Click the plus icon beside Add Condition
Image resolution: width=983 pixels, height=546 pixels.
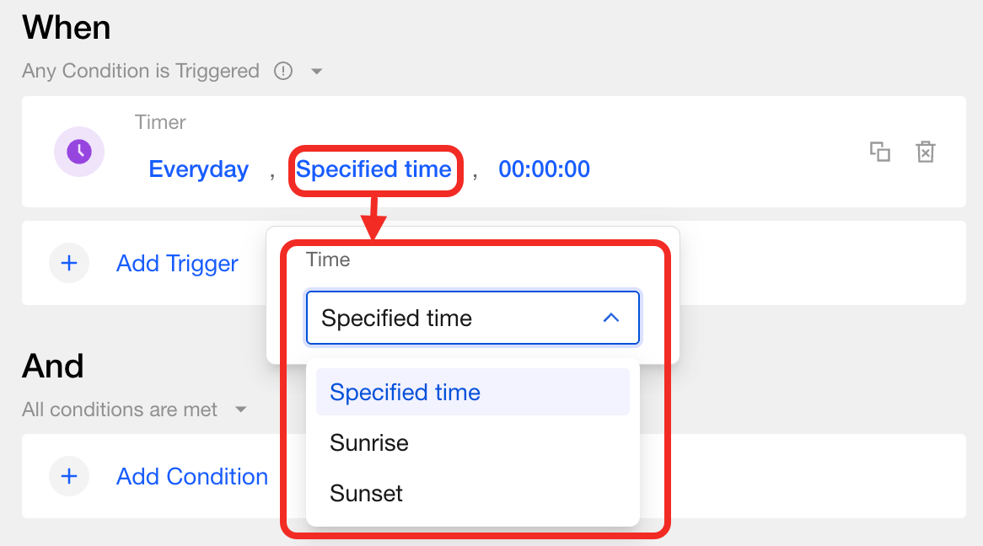[69, 476]
